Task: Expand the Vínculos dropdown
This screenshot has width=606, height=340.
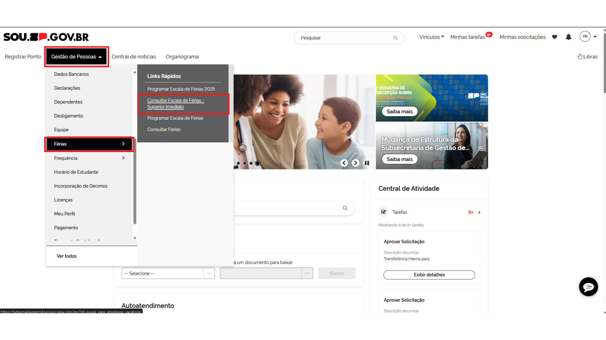Action: click(431, 37)
